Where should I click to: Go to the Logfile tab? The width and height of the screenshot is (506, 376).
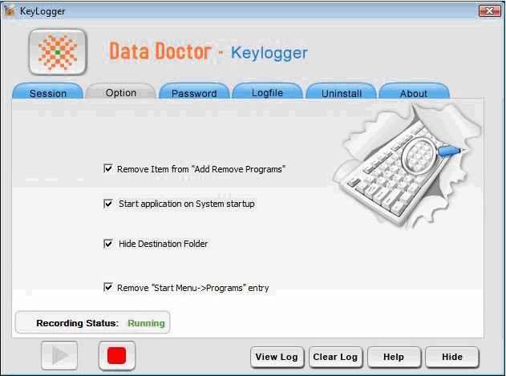point(268,93)
